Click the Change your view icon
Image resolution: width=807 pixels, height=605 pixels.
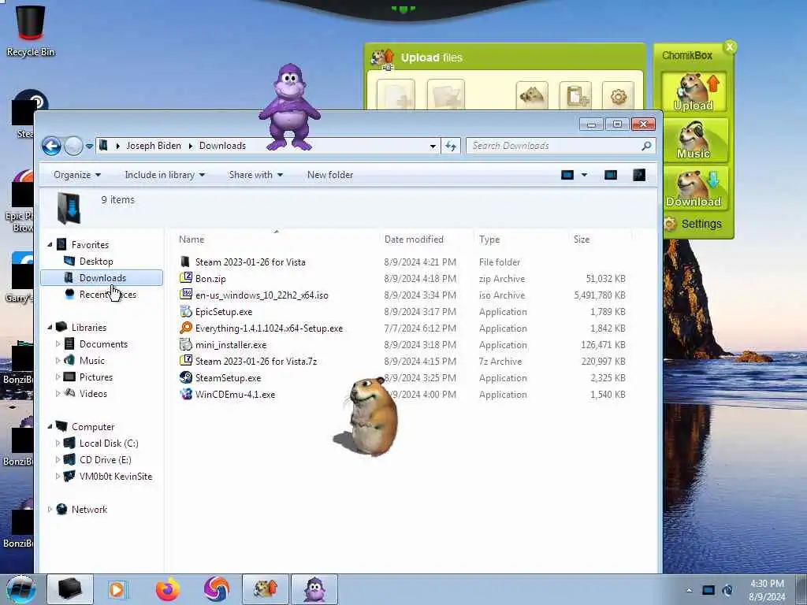[x=567, y=175]
